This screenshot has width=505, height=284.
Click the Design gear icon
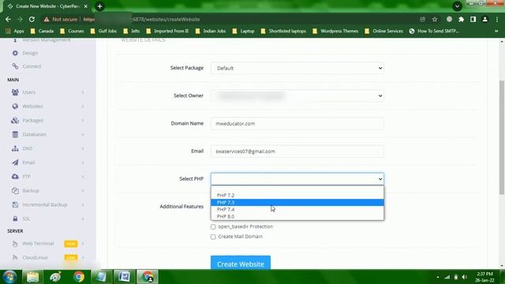click(x=15, y=53)
